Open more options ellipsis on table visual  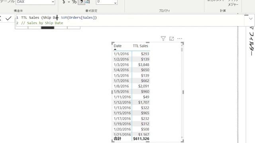[180, 39]
